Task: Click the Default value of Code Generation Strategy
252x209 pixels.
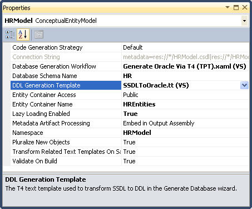Action: [x=133, y=47]
